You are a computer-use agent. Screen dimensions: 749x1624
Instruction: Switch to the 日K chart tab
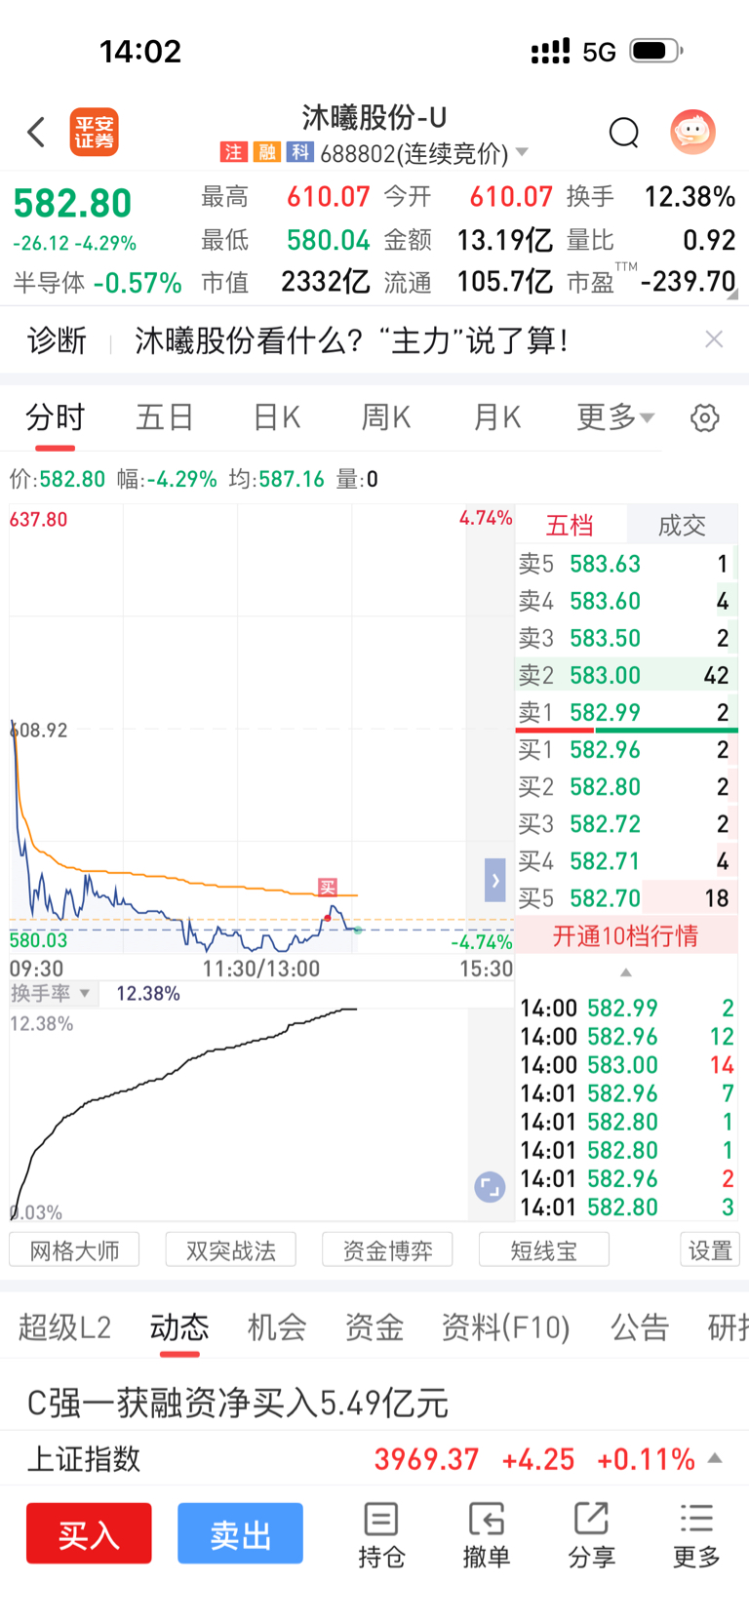276,418
